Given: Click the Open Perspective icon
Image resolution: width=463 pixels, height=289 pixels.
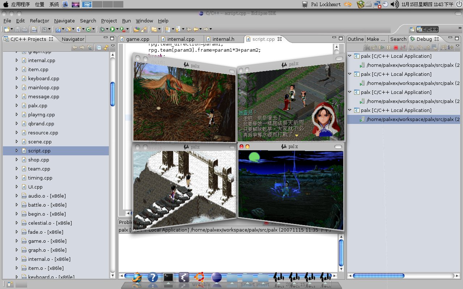Looking at the screenshot, I should tap(412, 29).
